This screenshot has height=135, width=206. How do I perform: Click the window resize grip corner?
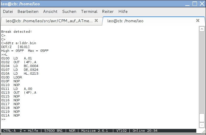coord(203,131)
